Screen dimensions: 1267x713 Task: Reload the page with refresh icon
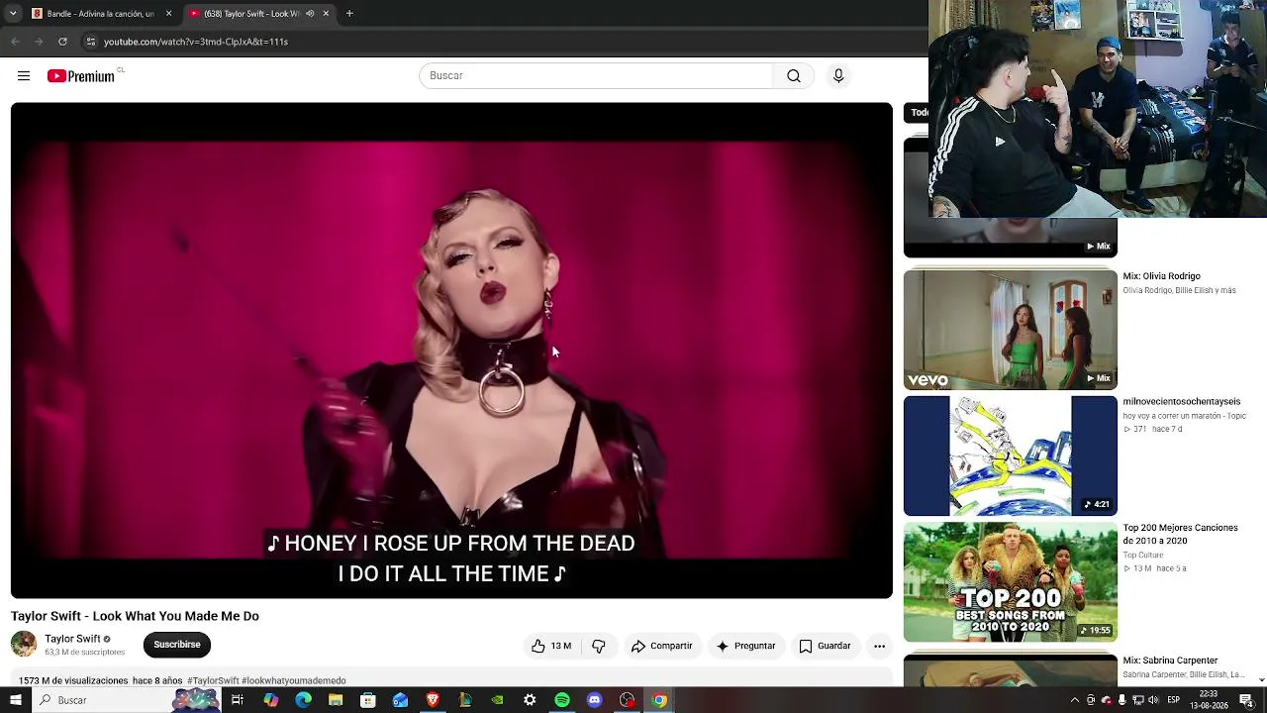pyautogui.click(x=62, y=42)
